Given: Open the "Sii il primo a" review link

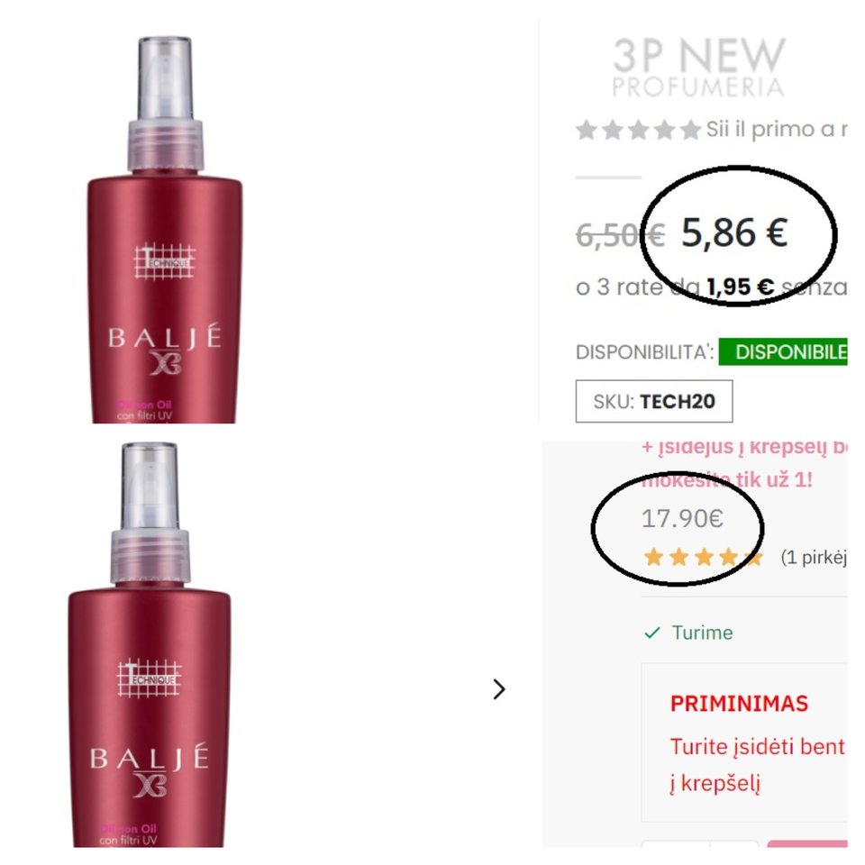Looking at the screenshot, I should [x=776, y=130].
